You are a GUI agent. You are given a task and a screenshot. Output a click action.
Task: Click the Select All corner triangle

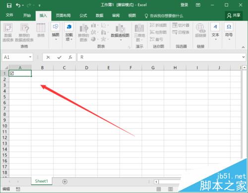tap(6, 67)
